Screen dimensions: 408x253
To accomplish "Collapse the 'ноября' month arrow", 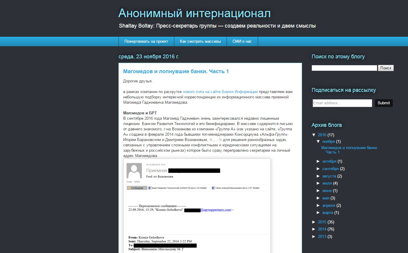I will coord(319,142).
